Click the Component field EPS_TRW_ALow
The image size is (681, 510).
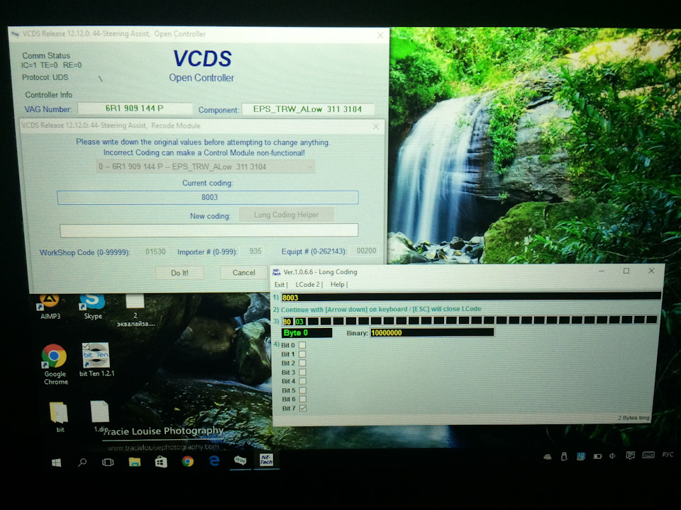307,109
